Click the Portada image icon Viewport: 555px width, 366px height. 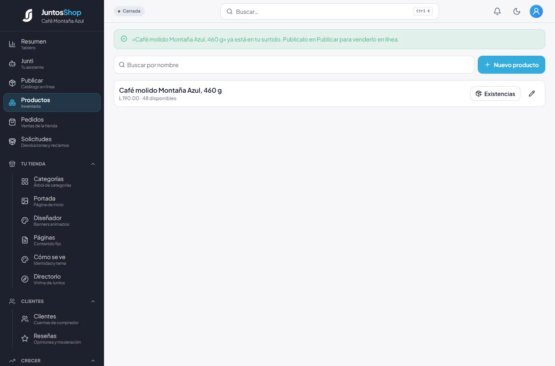[x=25, y=201]
